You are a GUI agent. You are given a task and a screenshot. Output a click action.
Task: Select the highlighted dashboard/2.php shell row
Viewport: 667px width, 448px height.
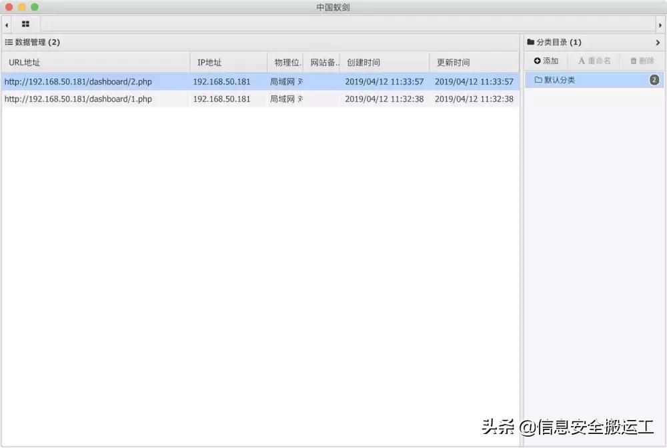click(93, 81)
